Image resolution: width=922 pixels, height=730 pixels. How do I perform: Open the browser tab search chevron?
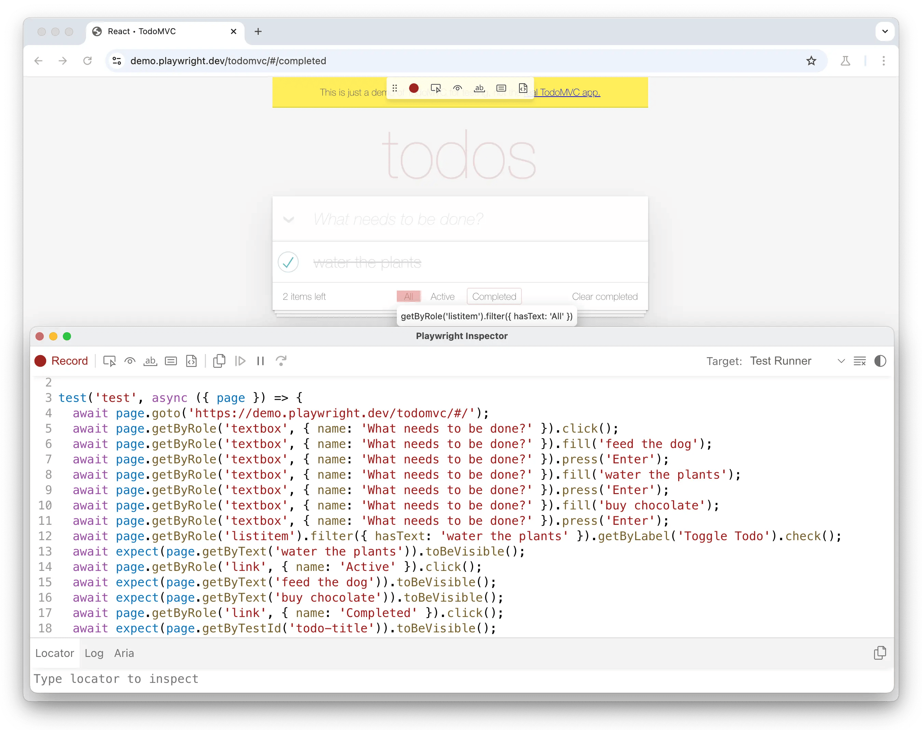tap(885, 32)
